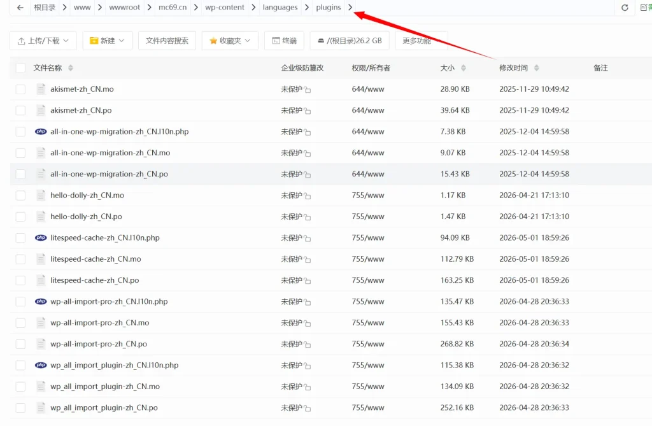
Task: Expand the chevron after languages in breadcrumb
Action: [307, 8]
